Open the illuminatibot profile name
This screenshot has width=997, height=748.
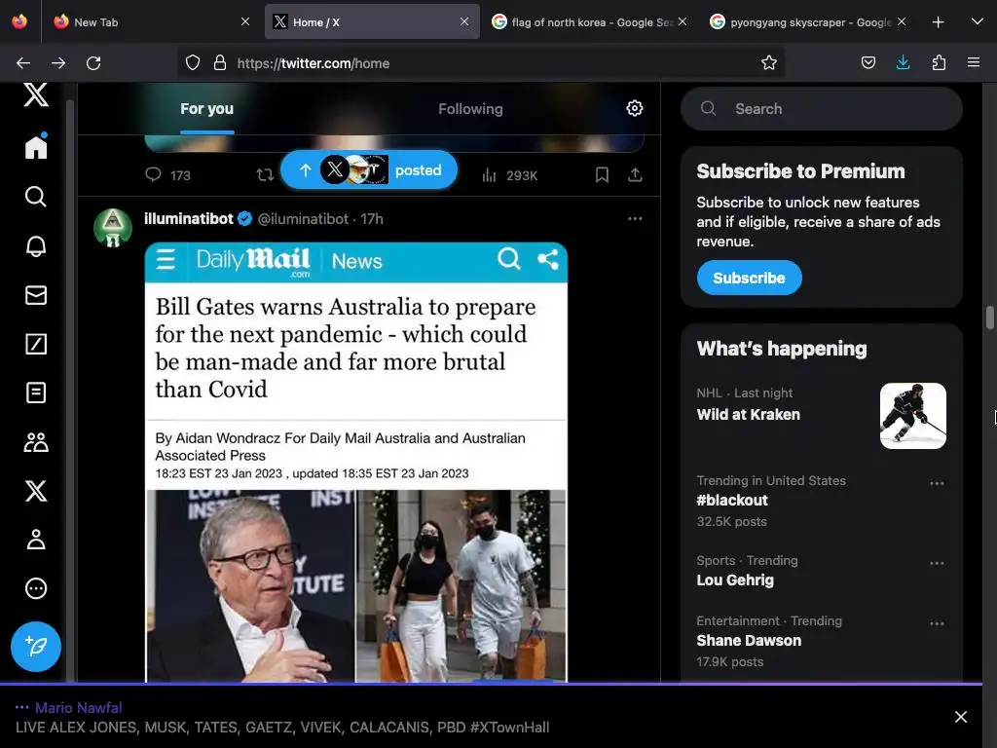click(189, 219)
